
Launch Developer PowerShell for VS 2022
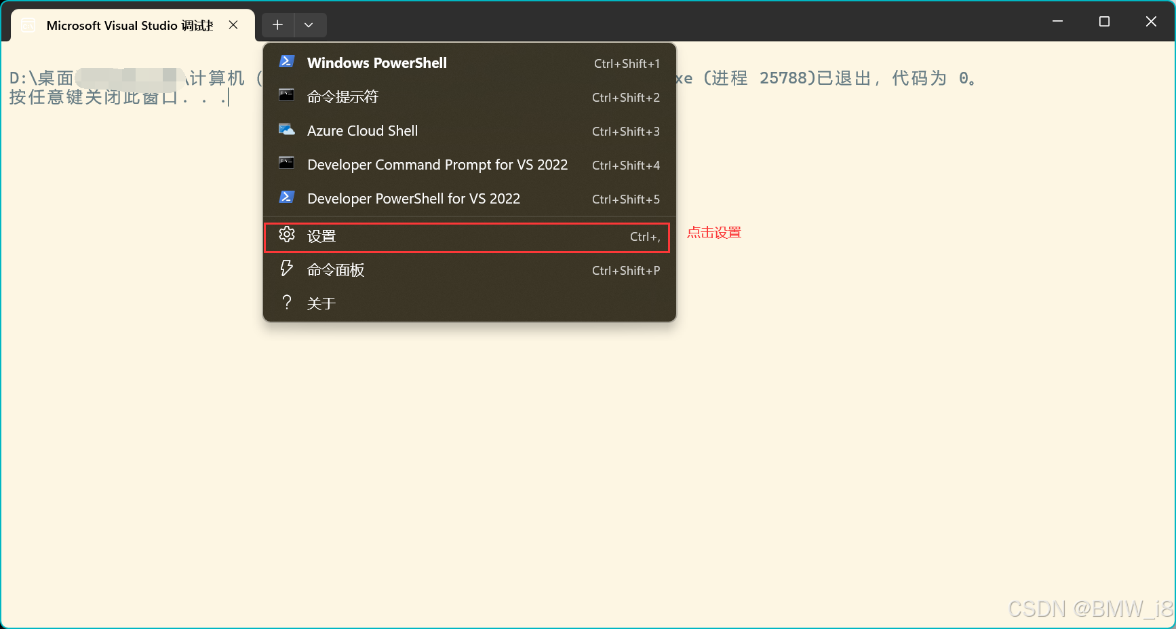pos(469,199)
